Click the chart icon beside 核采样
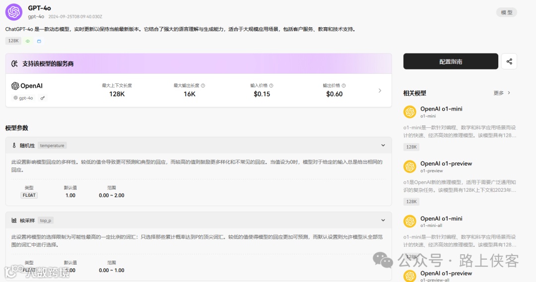This screenshot has height=282, width=536. pos(14,221)
